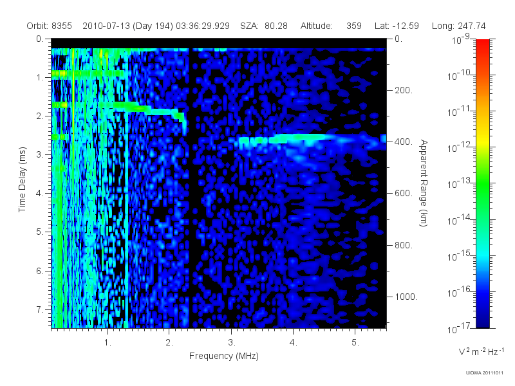515x386 pixels.
Task: Click the '600.' apparent range tick label
Action: [404, 194]
